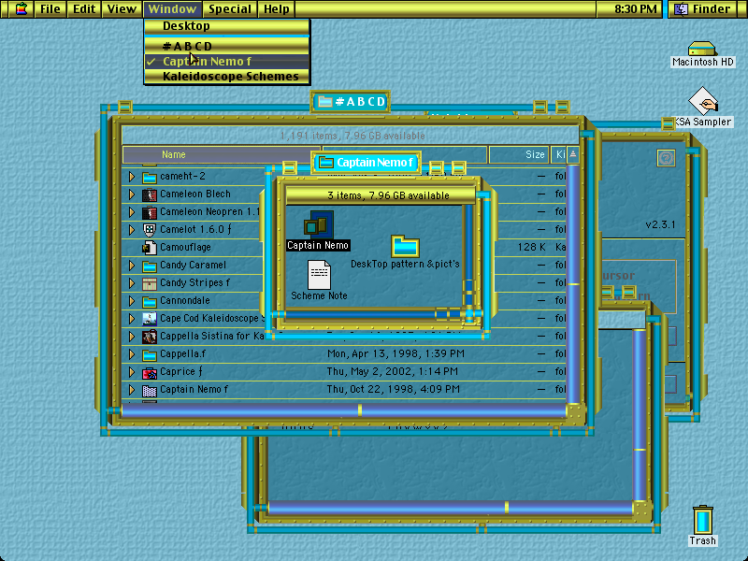Click folder proxy icon in # A B C D title
This screenshot has height=561, width=748.
(324, 102)
